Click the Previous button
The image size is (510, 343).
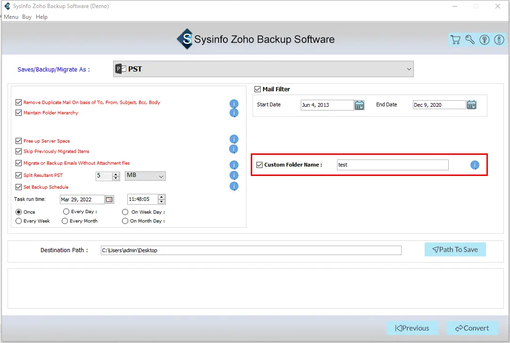click(412, 328)
